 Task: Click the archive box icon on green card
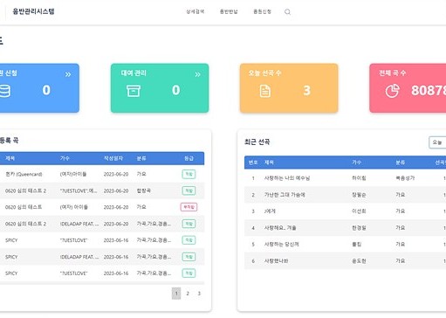pos(134,91)
